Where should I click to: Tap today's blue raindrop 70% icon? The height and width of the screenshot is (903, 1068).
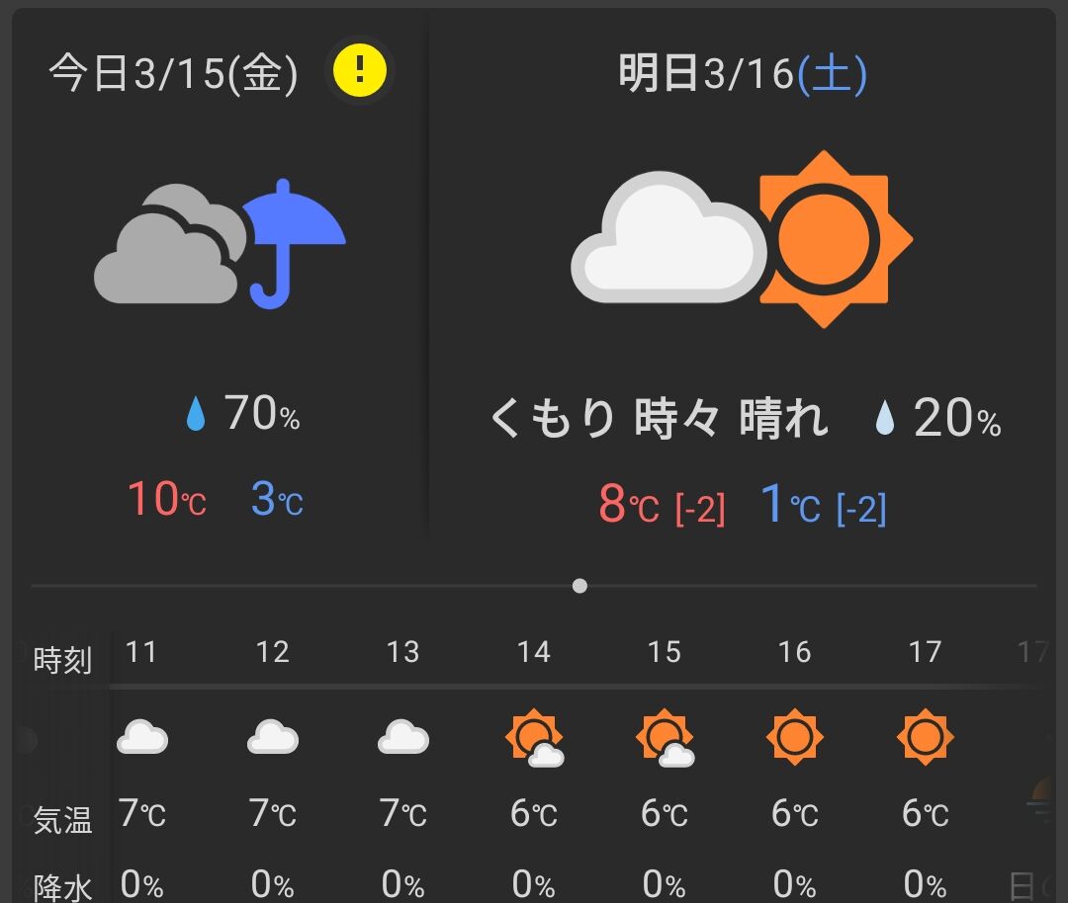pos(197,416)
